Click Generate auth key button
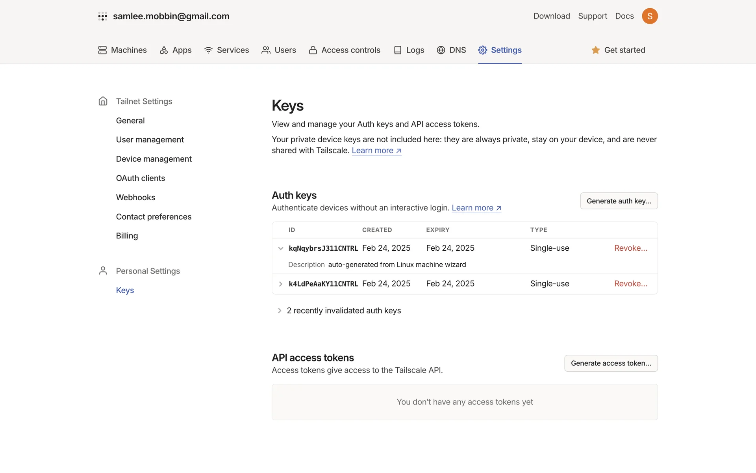Image resolution: width=756 pixels, height=473 pixels. [x=619, y=201]
